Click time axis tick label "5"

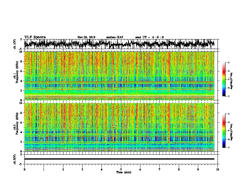click(x=121, y=170)
